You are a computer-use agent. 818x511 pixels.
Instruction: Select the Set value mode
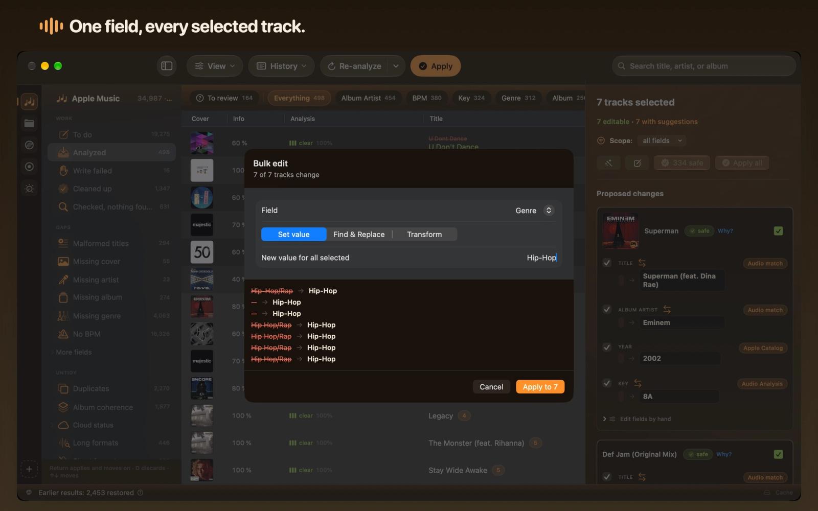(x=293, y=235)
